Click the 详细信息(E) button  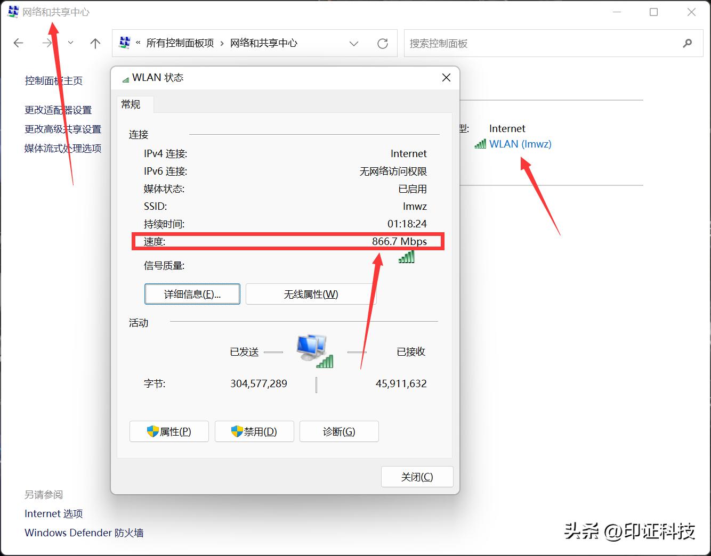click(x=192, y=294)
